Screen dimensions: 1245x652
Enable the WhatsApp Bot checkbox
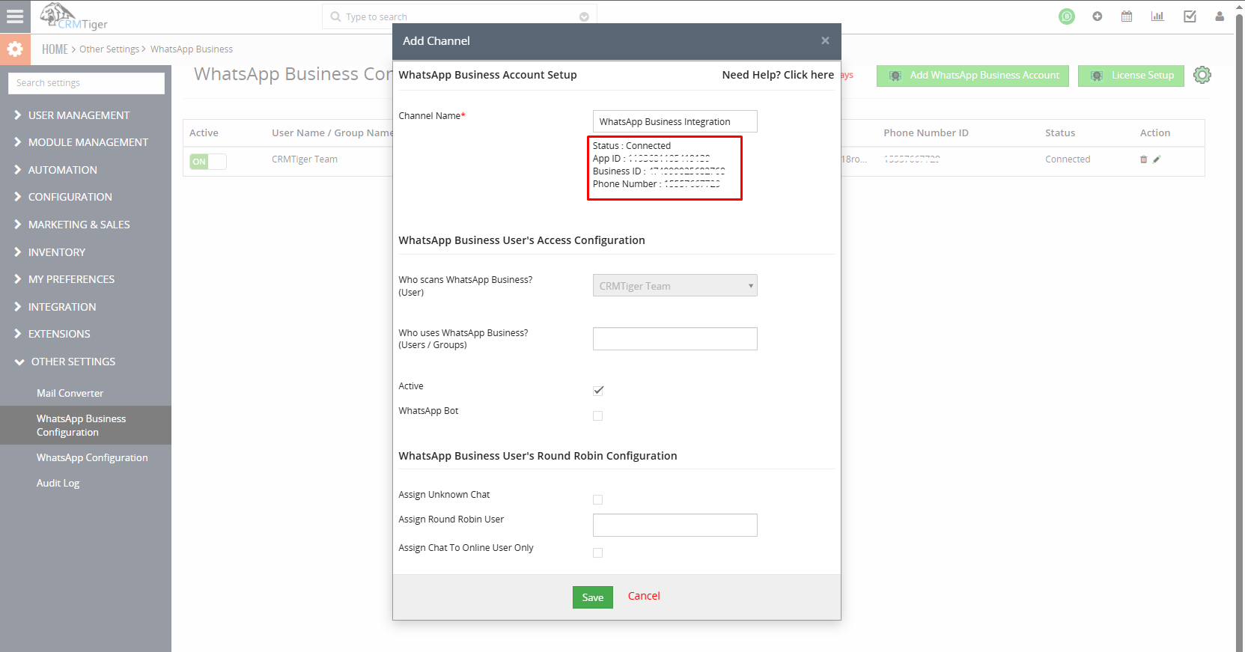(x=597, y=415)
